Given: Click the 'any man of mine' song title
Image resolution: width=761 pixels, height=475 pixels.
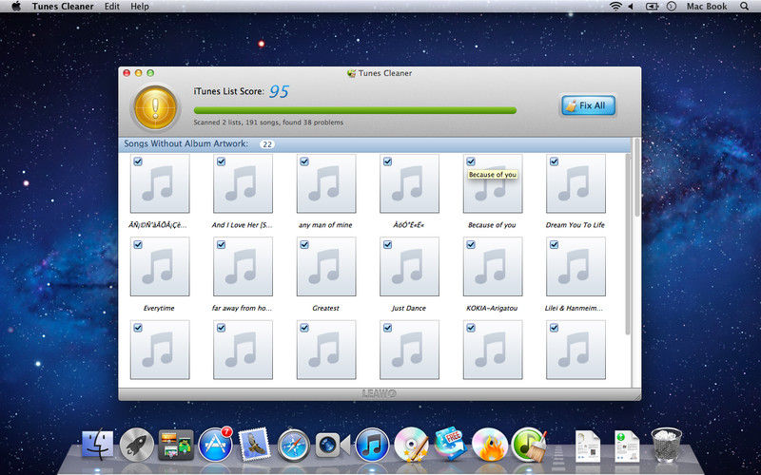Looking at the screenshot, I should click(325, 225).
